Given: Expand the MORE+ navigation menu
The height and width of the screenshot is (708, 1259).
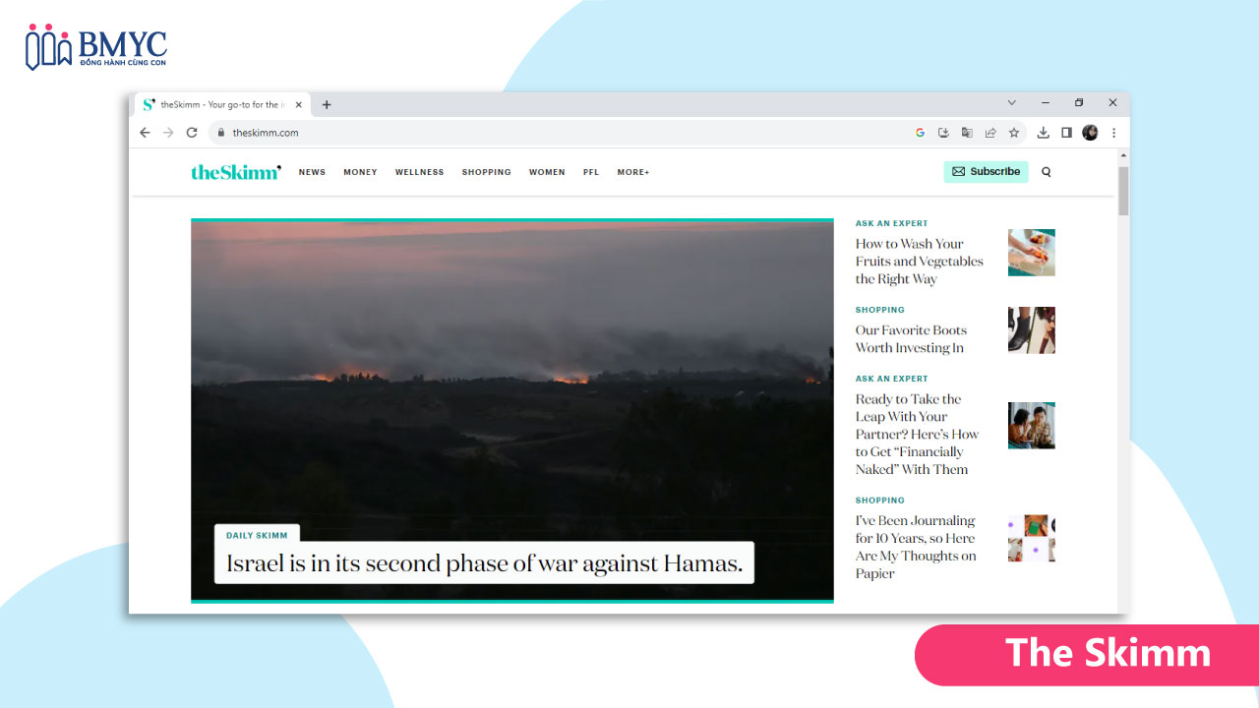Looking at the screenshot, I should pos(633,172).
